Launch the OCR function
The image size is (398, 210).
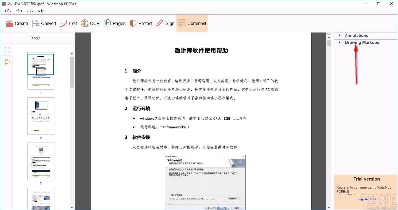point(90,23)
